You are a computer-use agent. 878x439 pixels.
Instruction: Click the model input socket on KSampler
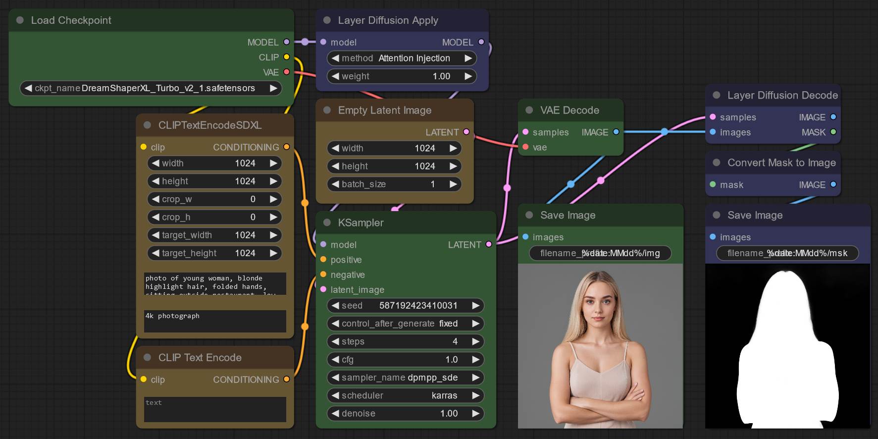(x=323, y=244)
